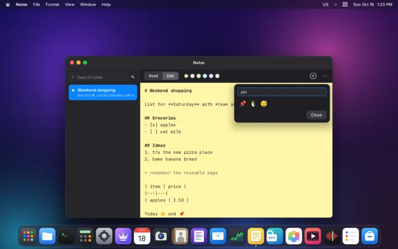This screenshot has width=398, height=249.
Task: Open the Window menu
Action: click(88, 4)
